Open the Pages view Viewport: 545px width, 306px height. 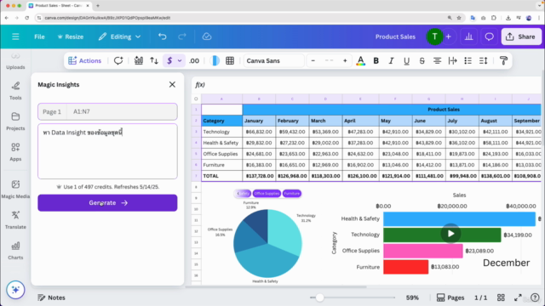[x=450, y=297]
